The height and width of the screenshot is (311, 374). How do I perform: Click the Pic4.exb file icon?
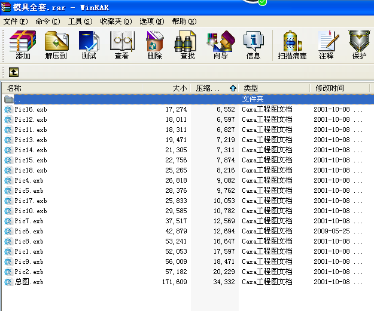pyautogui.click(x=8, y=180)
